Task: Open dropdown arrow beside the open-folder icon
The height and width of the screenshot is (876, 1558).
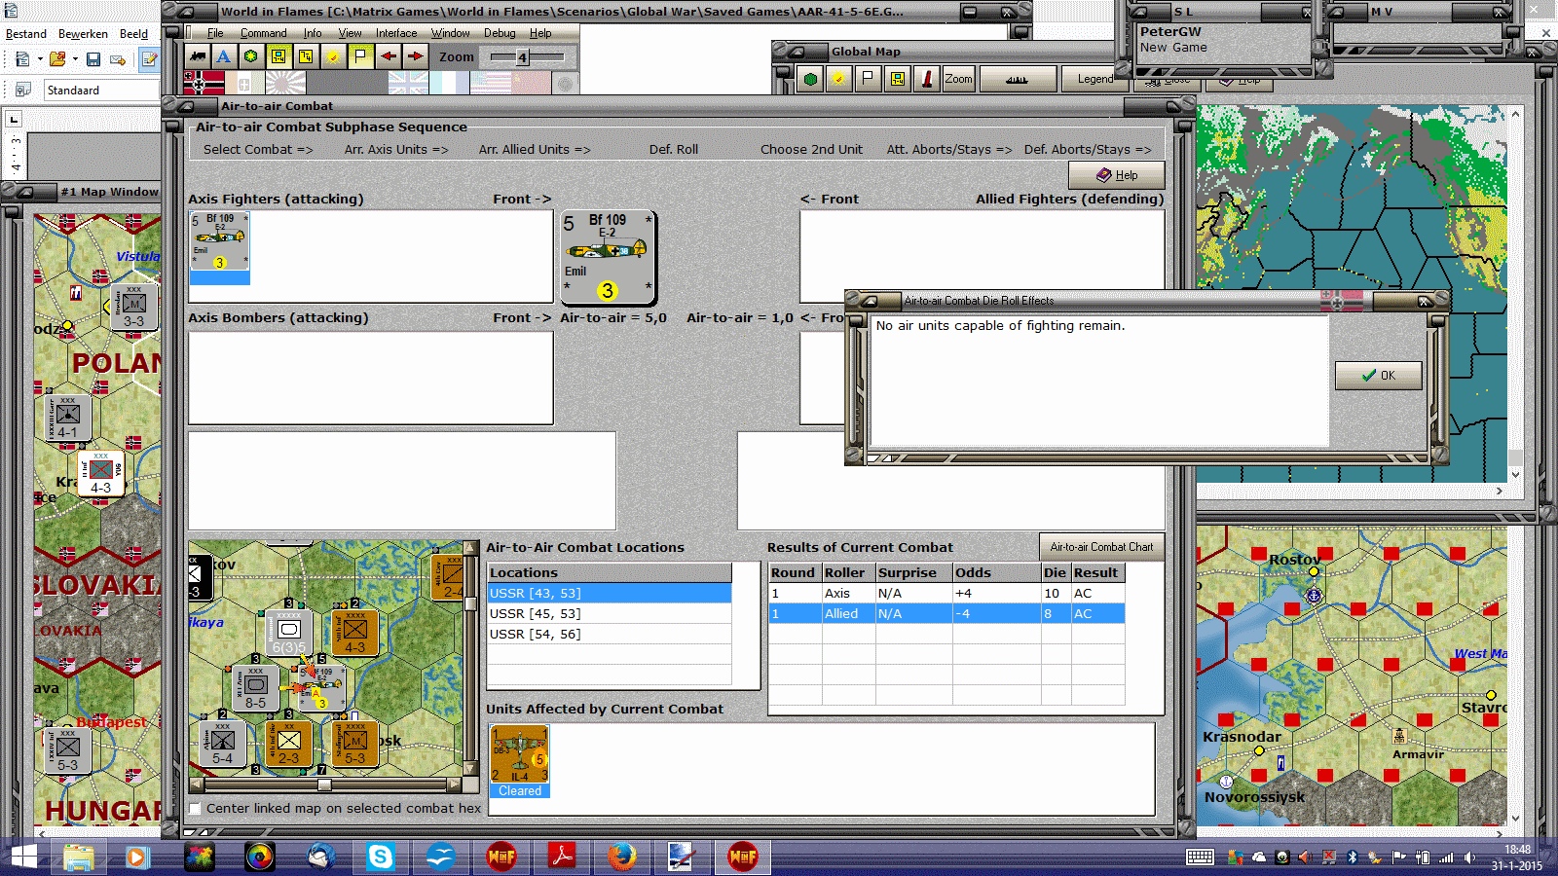Action: tap(75, 59)
